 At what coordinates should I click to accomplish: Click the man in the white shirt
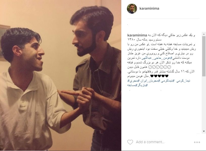[x=30, y=92]
